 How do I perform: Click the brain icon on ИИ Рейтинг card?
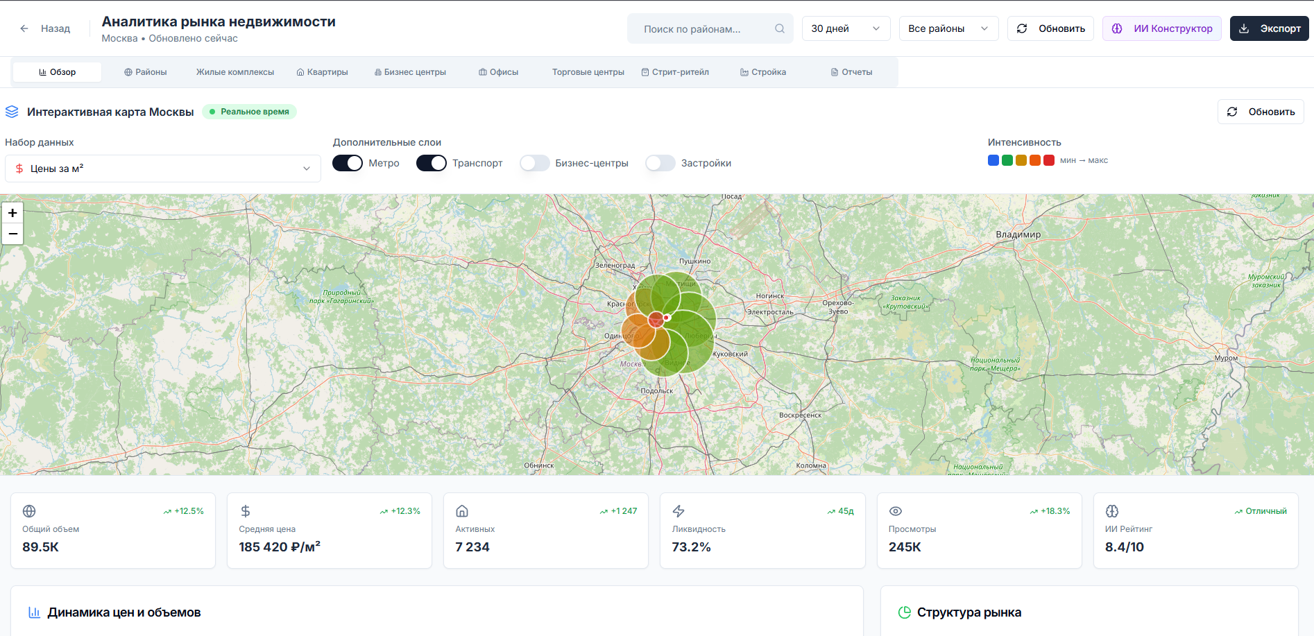(1112, 511)
